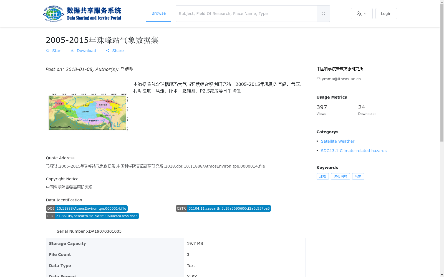Screen dimensions: 444x277
Task: Click the Serial Number XDA19070301005 text
Action: click(x=89, y=231)
